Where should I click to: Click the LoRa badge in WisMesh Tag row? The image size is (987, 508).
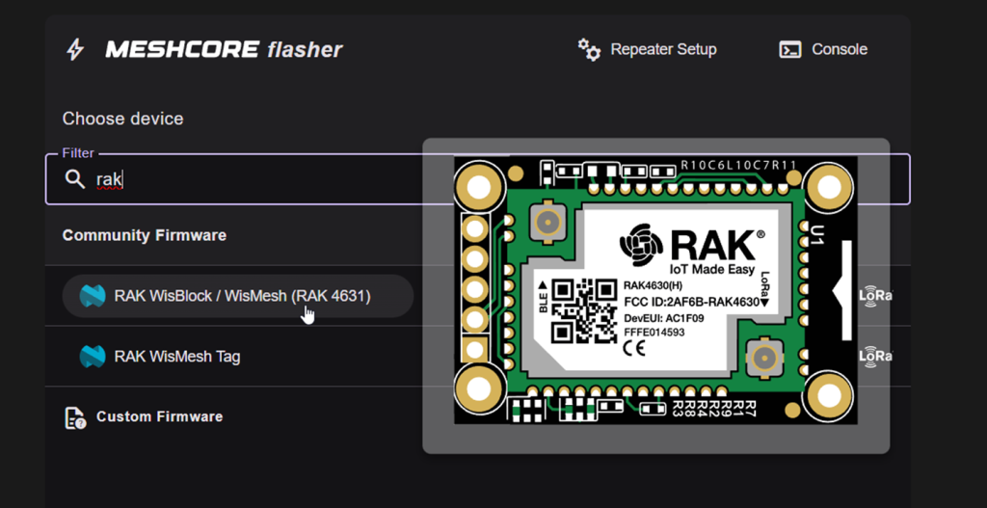876,357
